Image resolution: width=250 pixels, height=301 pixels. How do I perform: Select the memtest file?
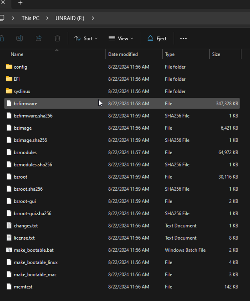point(122,287)
